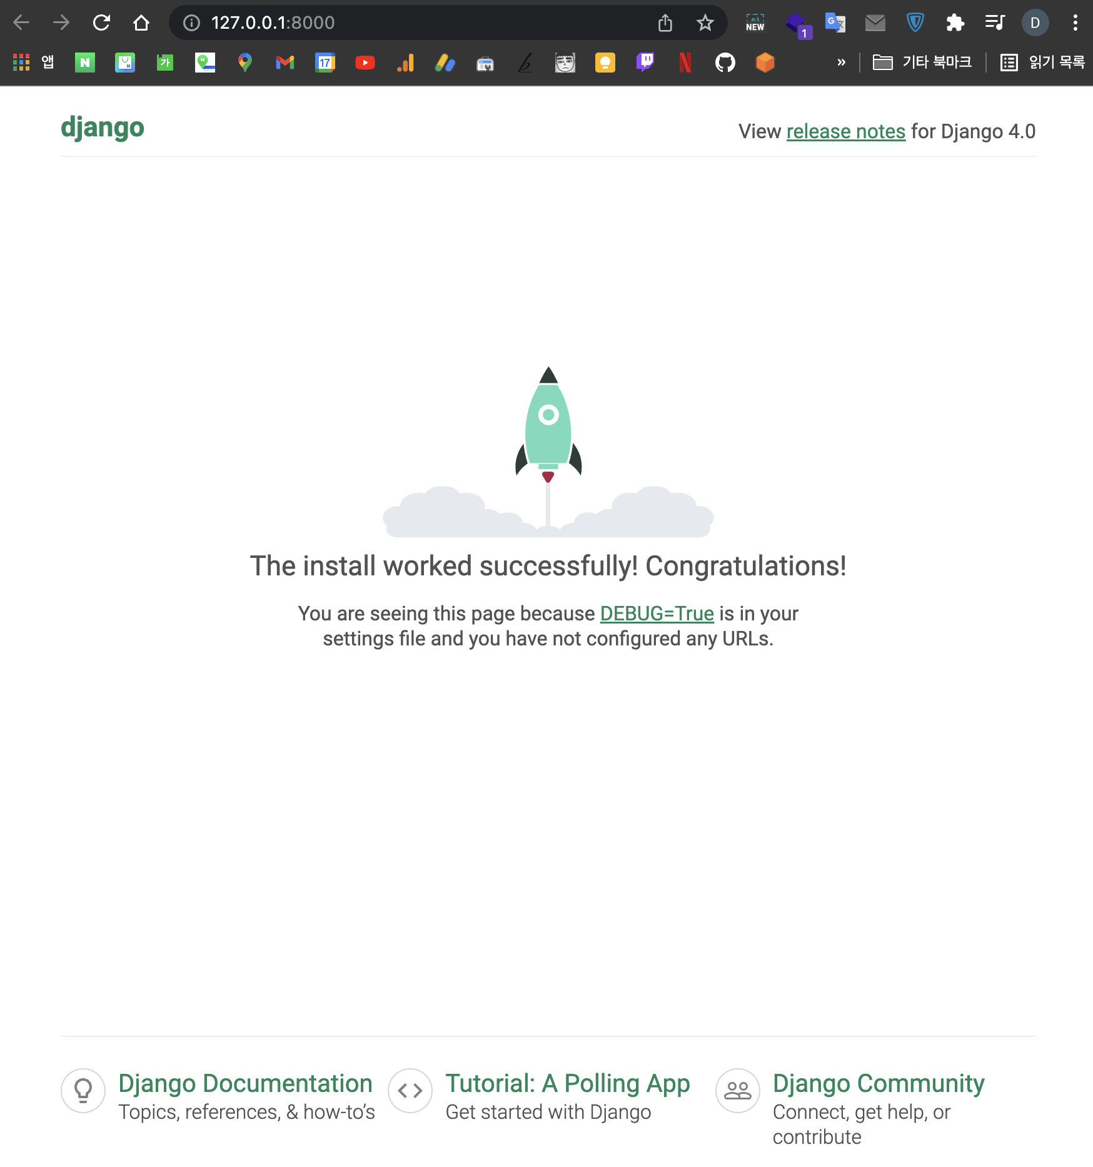Open Tutorial: A Polling App link
The image size is (1093, 1167).
click(x=568, y=1083)
